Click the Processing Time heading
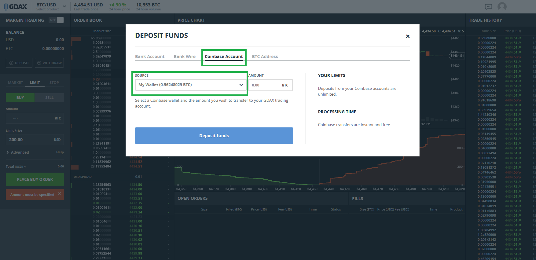 coord(337,112)
